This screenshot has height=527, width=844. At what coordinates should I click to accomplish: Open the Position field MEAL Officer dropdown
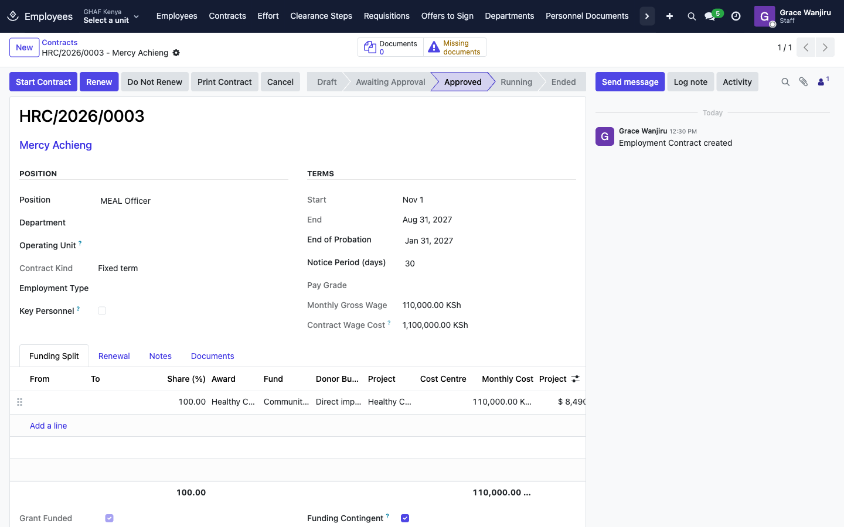[x=193, y=201]
